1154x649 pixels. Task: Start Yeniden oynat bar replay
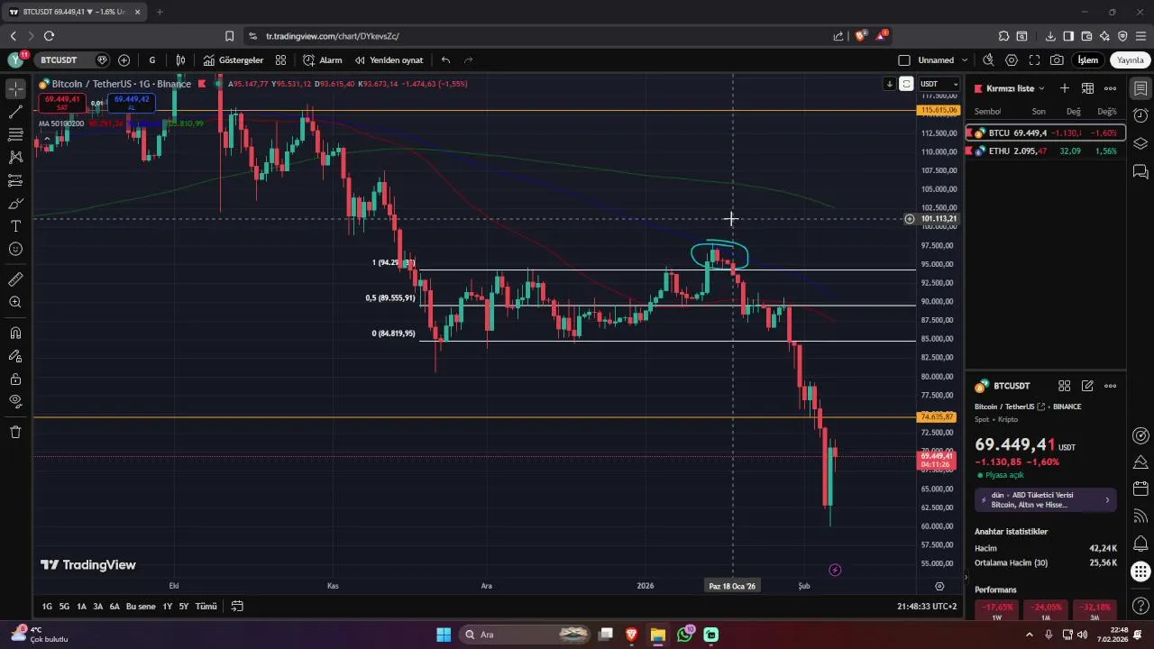coord(389,60)
